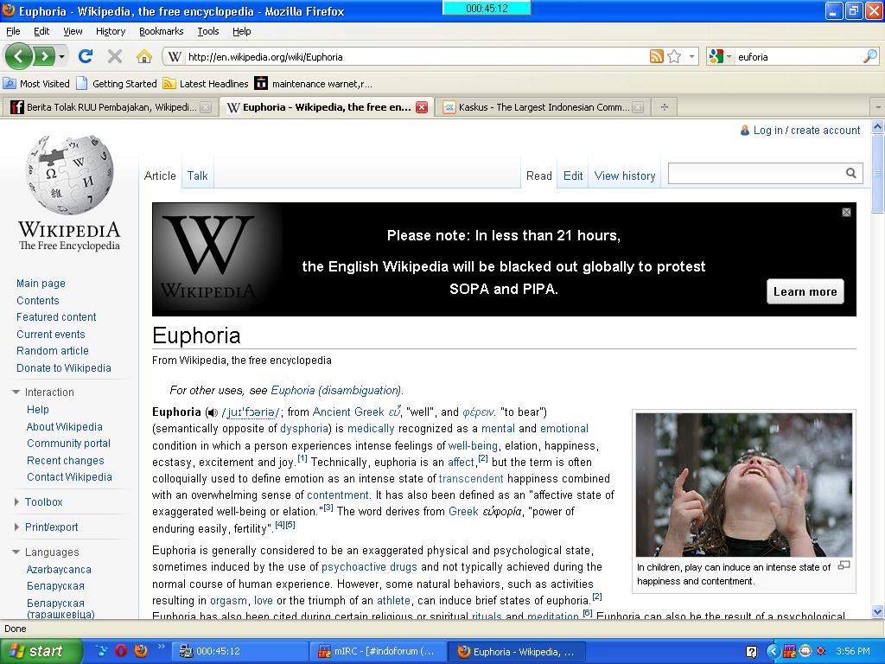Click the Wikipedia search magnifier icon

[851, 173]
